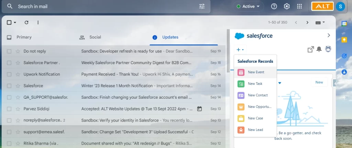This screenshot has width=352, height=148.
Task: Choose New Lead from Salesforce Records
Action: (x=255, y=130)
